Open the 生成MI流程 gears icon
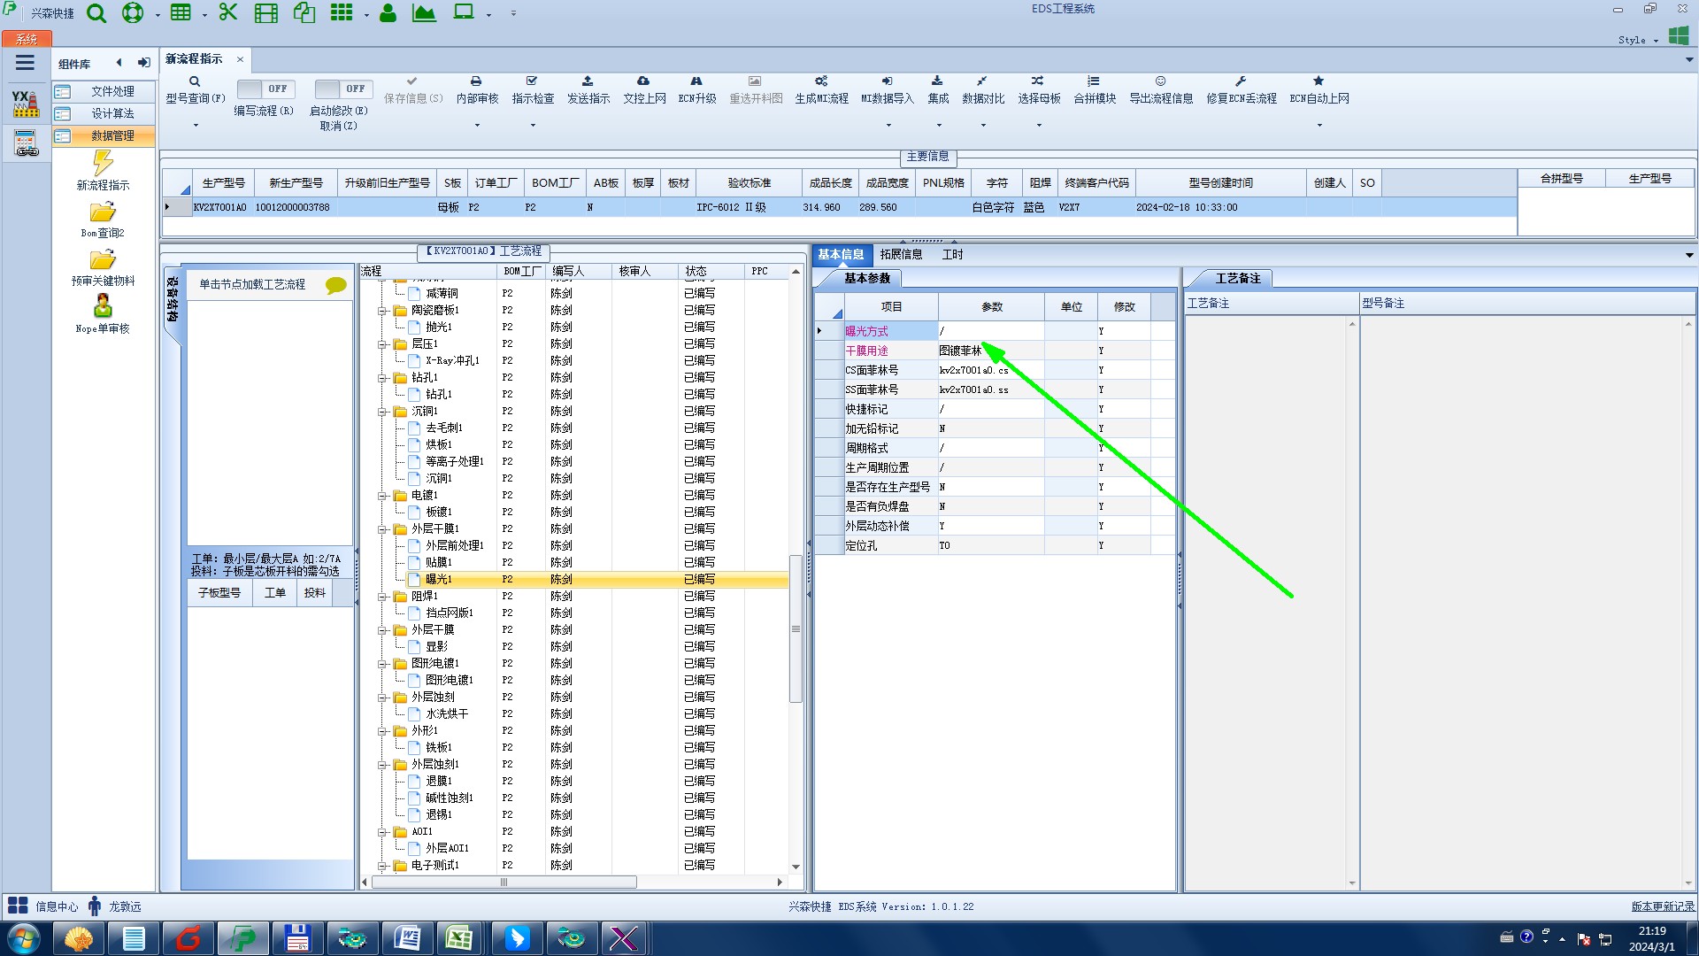 pyautogui.click(x=821, y=81)
